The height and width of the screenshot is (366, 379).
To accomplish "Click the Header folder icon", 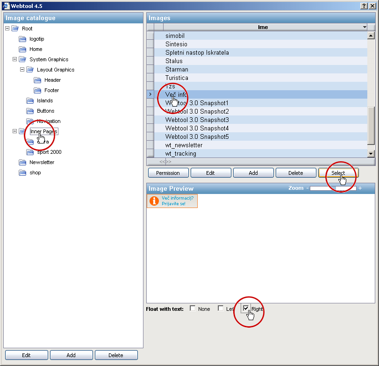I will click(x=37, y=80).
